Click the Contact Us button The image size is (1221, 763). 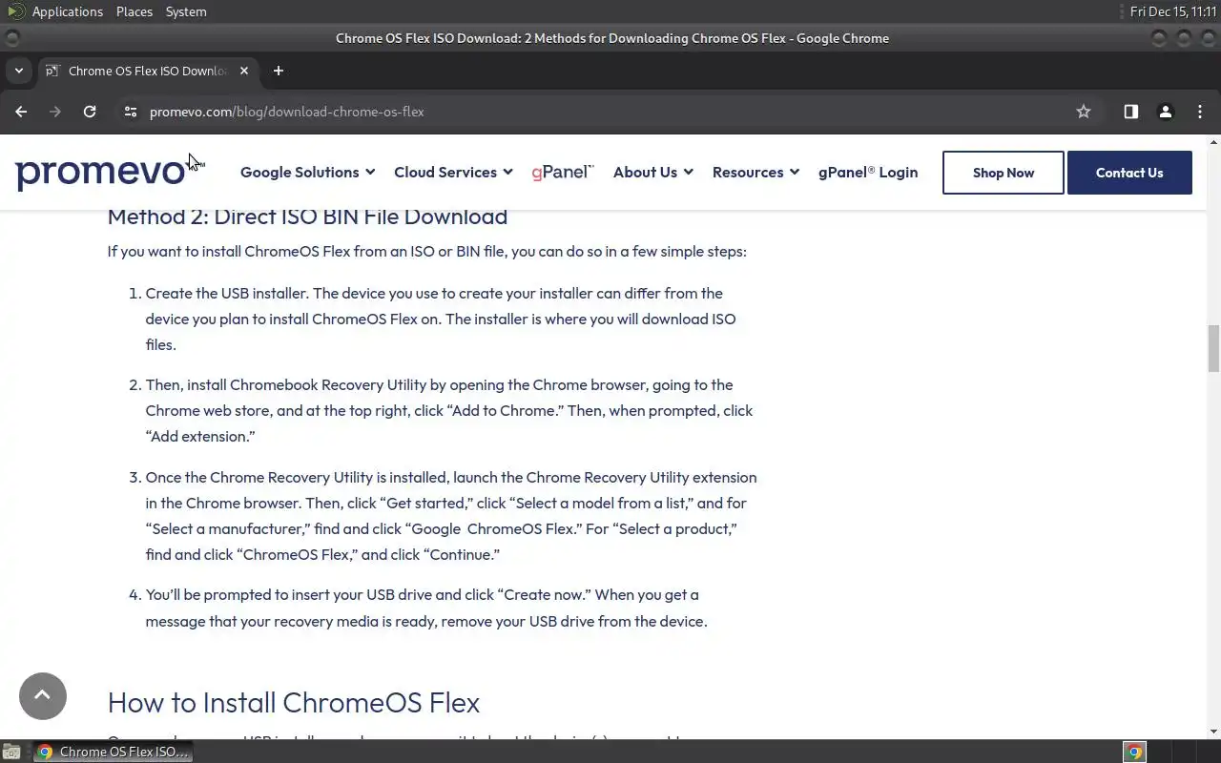coord(1129,173)
